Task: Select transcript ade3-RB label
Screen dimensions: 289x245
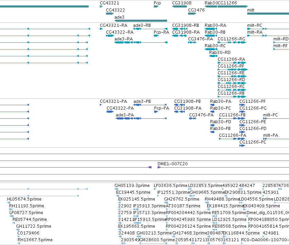Action: (x=142, y=25)
